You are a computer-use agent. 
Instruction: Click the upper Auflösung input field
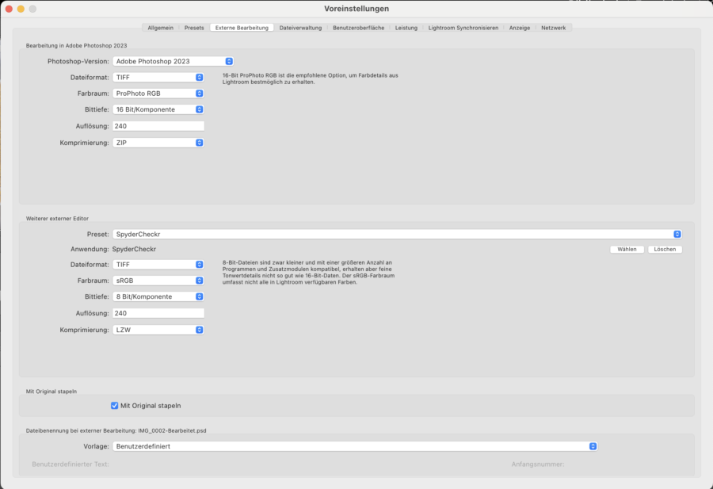coord(158,125)
